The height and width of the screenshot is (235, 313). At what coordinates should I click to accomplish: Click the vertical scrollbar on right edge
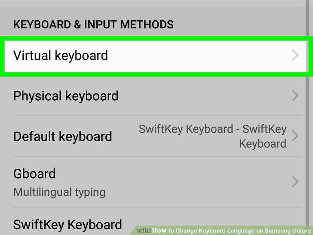pos(307,117)
